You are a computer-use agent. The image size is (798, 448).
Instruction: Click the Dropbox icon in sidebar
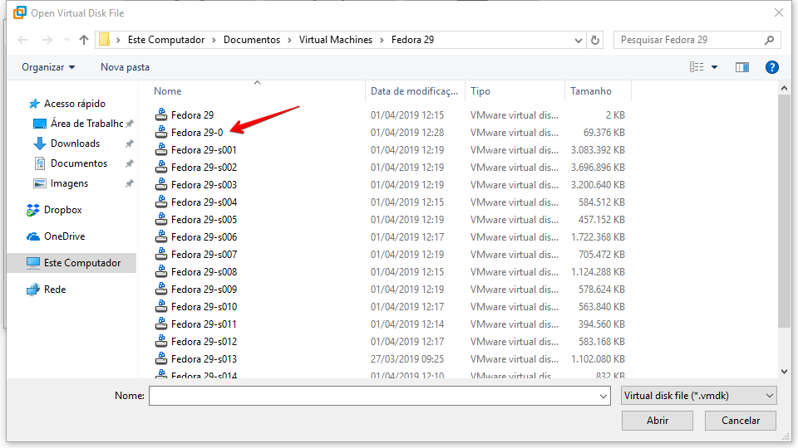33,210
